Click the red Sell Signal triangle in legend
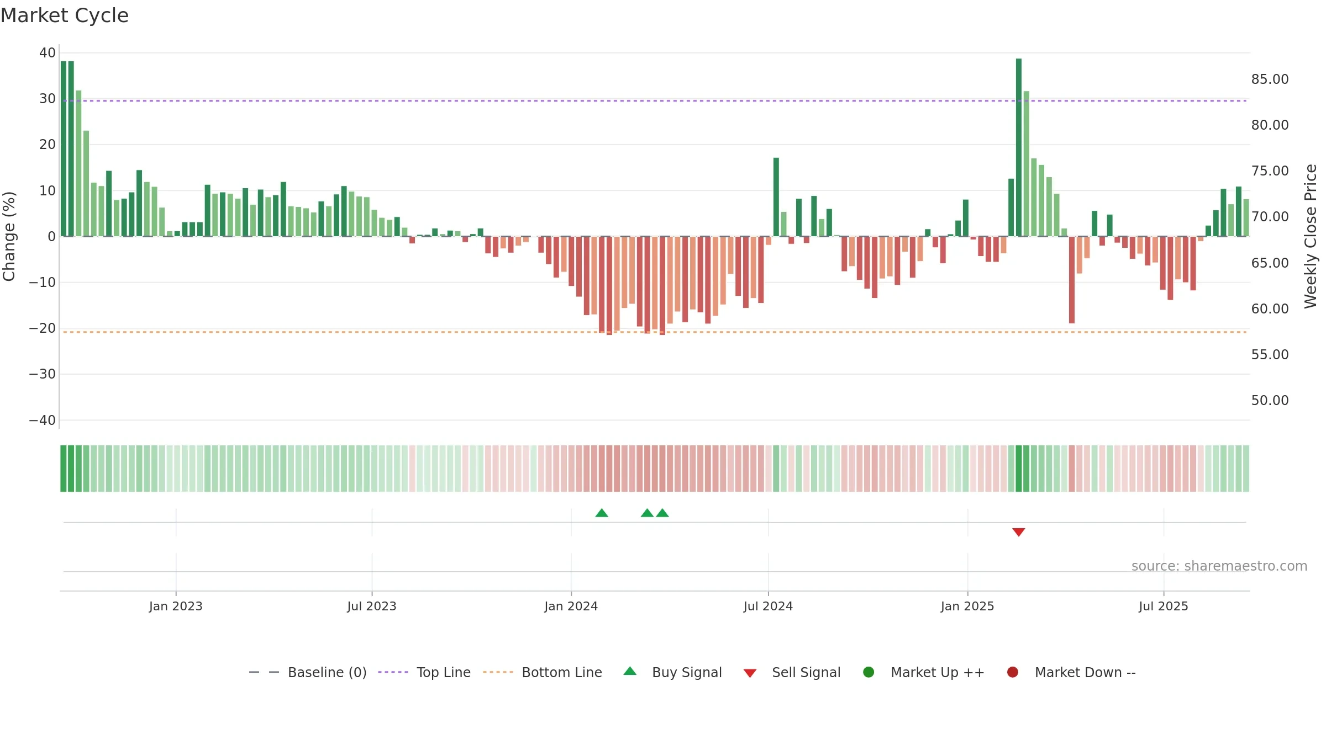 click(750, 673)
